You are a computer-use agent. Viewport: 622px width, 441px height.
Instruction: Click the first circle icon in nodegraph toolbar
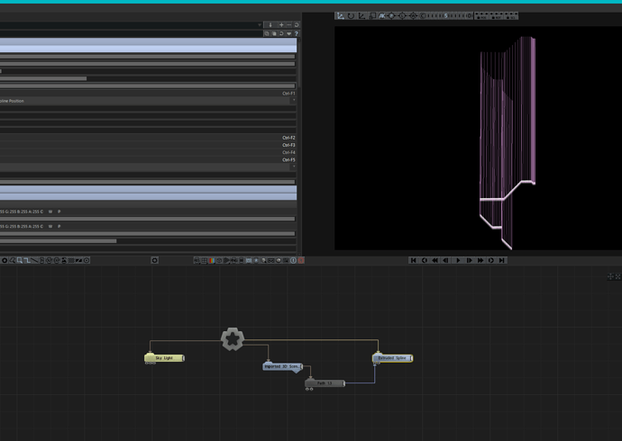click(x=5, y=260)
